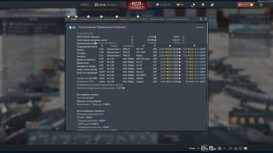Click the timestamp 20:03:29
This screenshot has width=273, height=153.
200,27
